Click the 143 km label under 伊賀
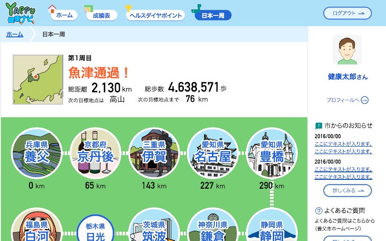The height and width of the screenshot is (241, 386). click(x=154, y=185)
